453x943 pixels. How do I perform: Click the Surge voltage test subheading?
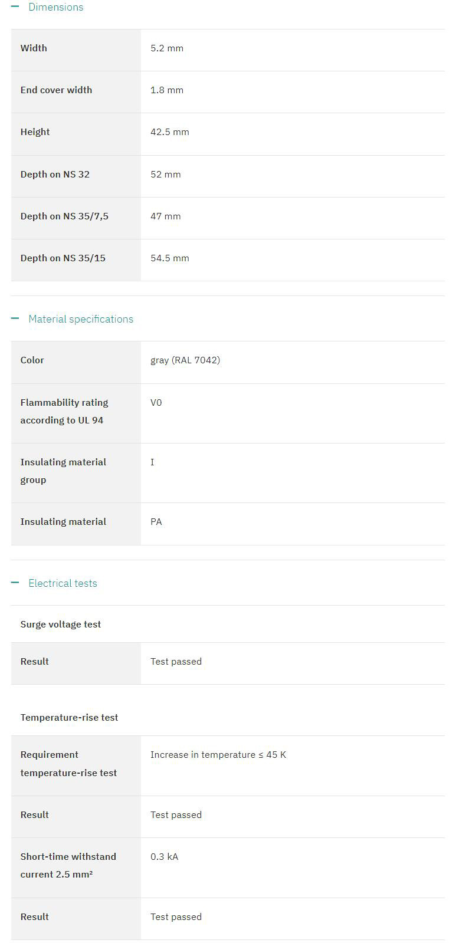tap(61, 625)
